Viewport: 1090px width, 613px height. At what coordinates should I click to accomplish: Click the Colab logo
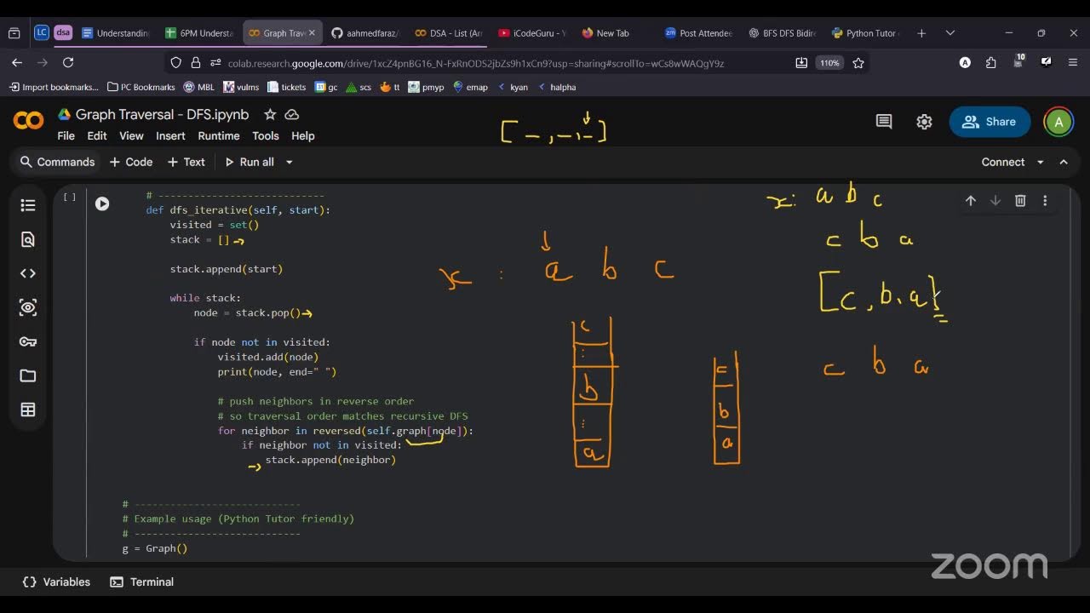coord(28,122)
